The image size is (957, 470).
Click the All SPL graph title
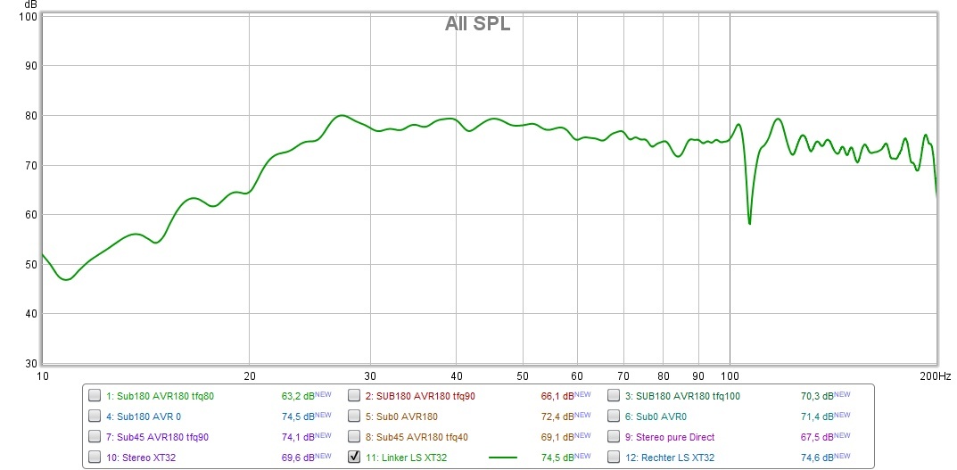(477, 24)
